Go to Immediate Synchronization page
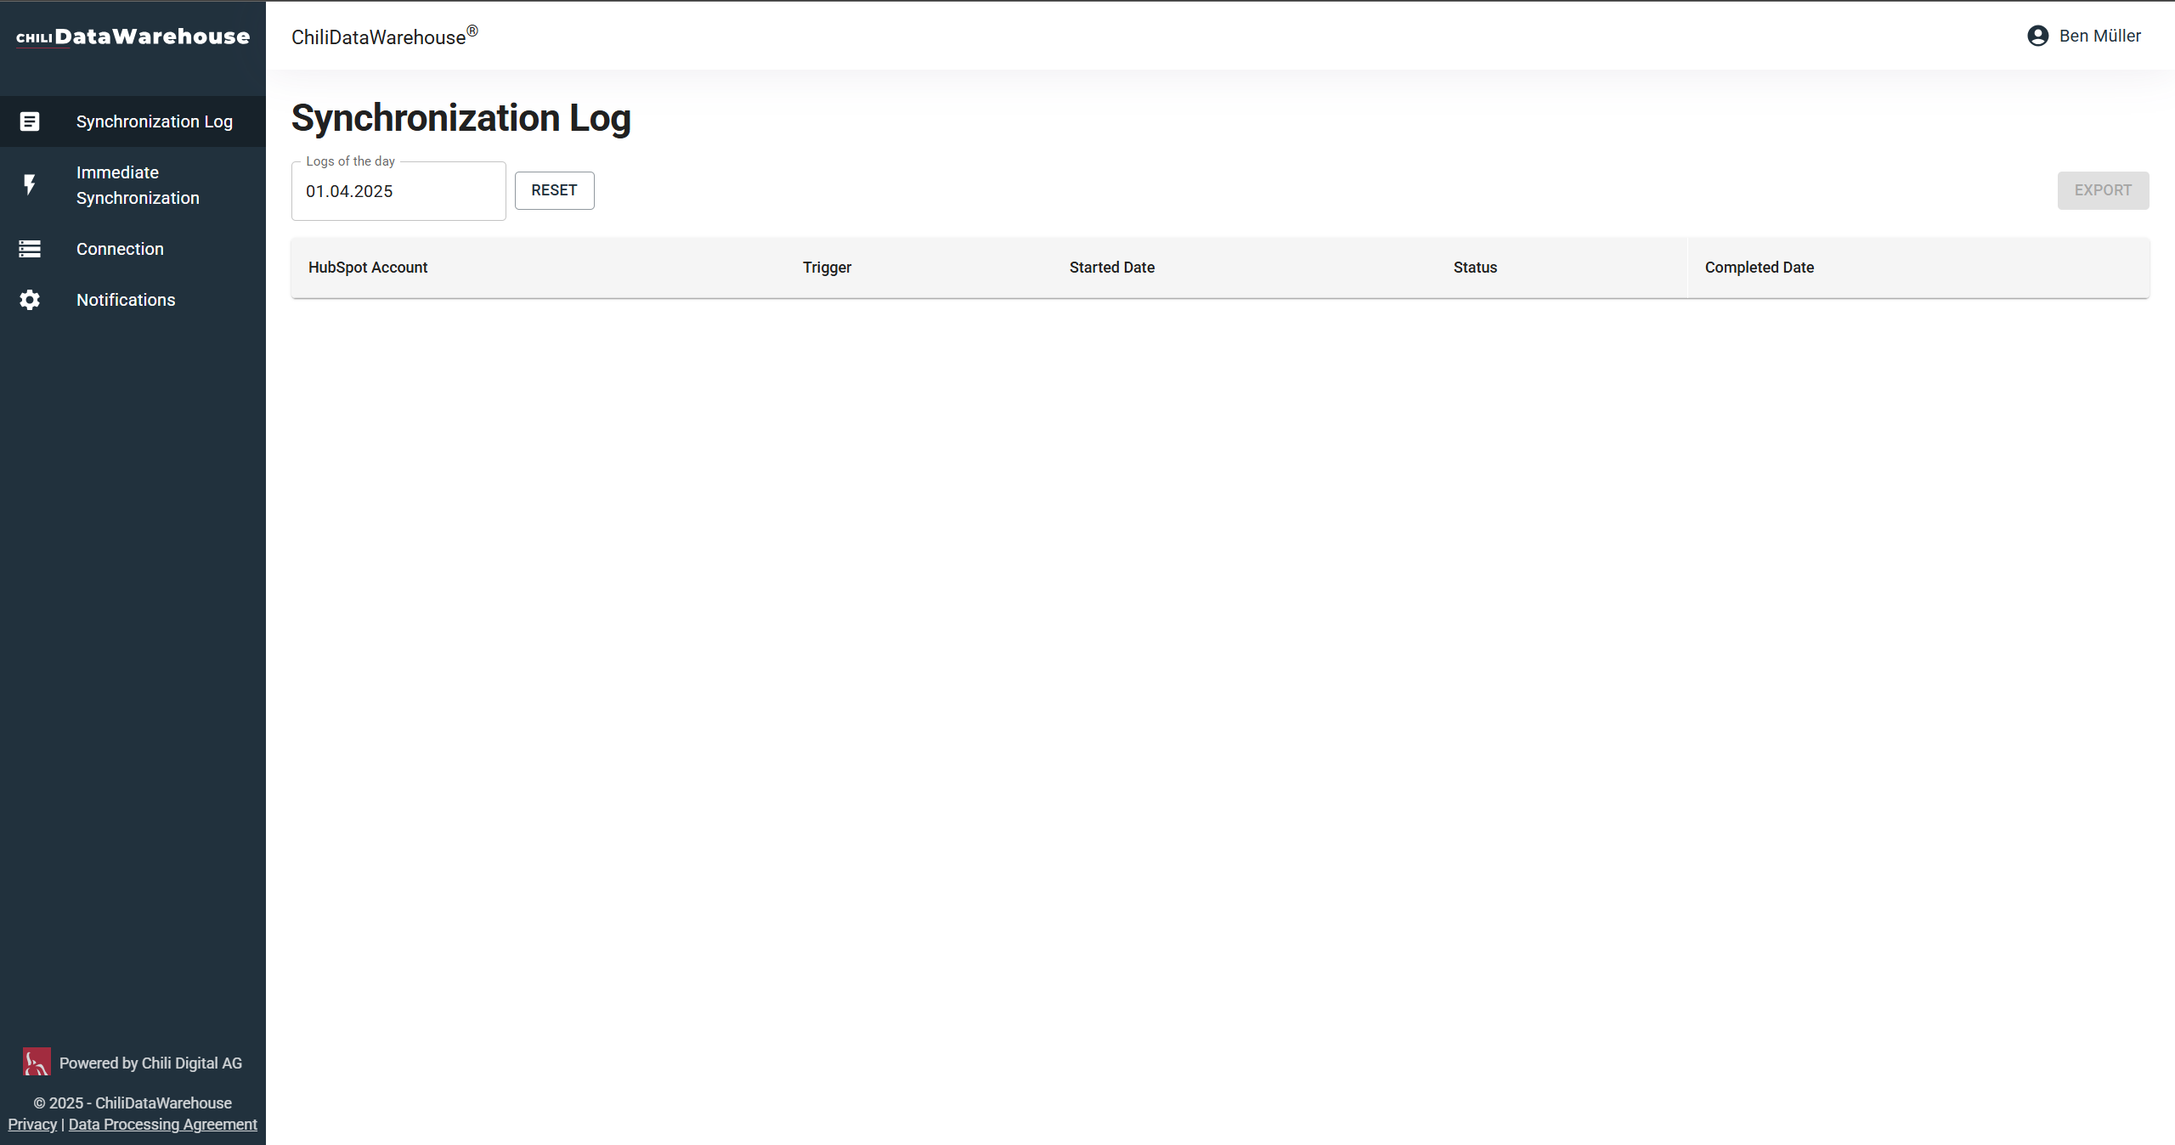The image size is (2175, 1145). click(x=138, y=185)
